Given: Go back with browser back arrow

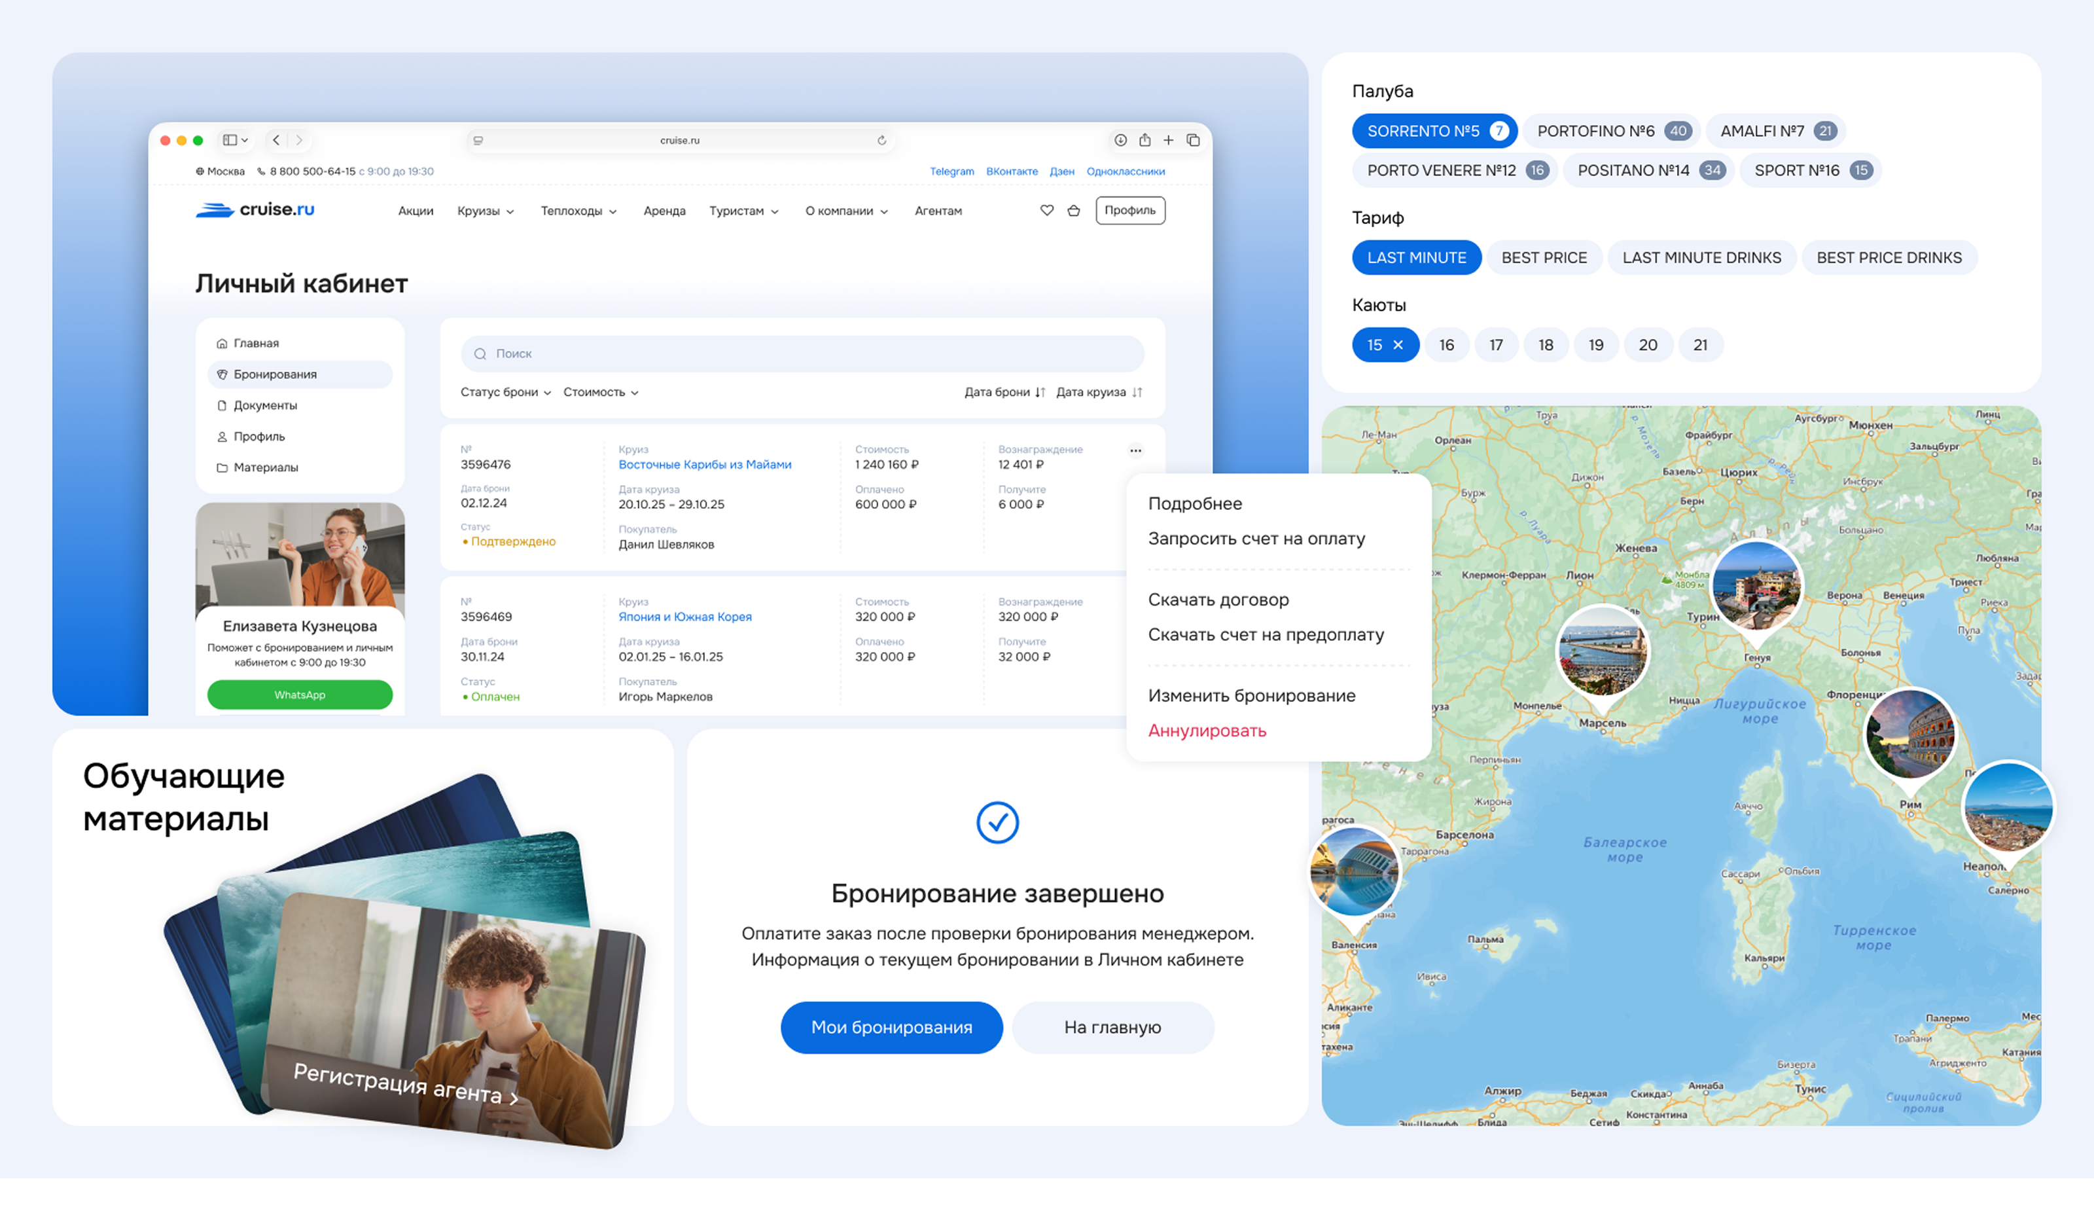Looking at the screenshot, I should 276,141.
